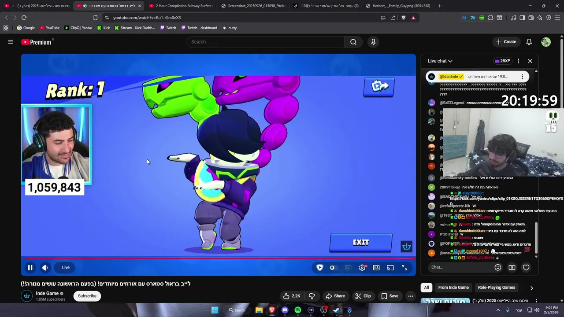Open the extensions puzzle-piece menu
The image size is (564, 317).
pos(490,18)
